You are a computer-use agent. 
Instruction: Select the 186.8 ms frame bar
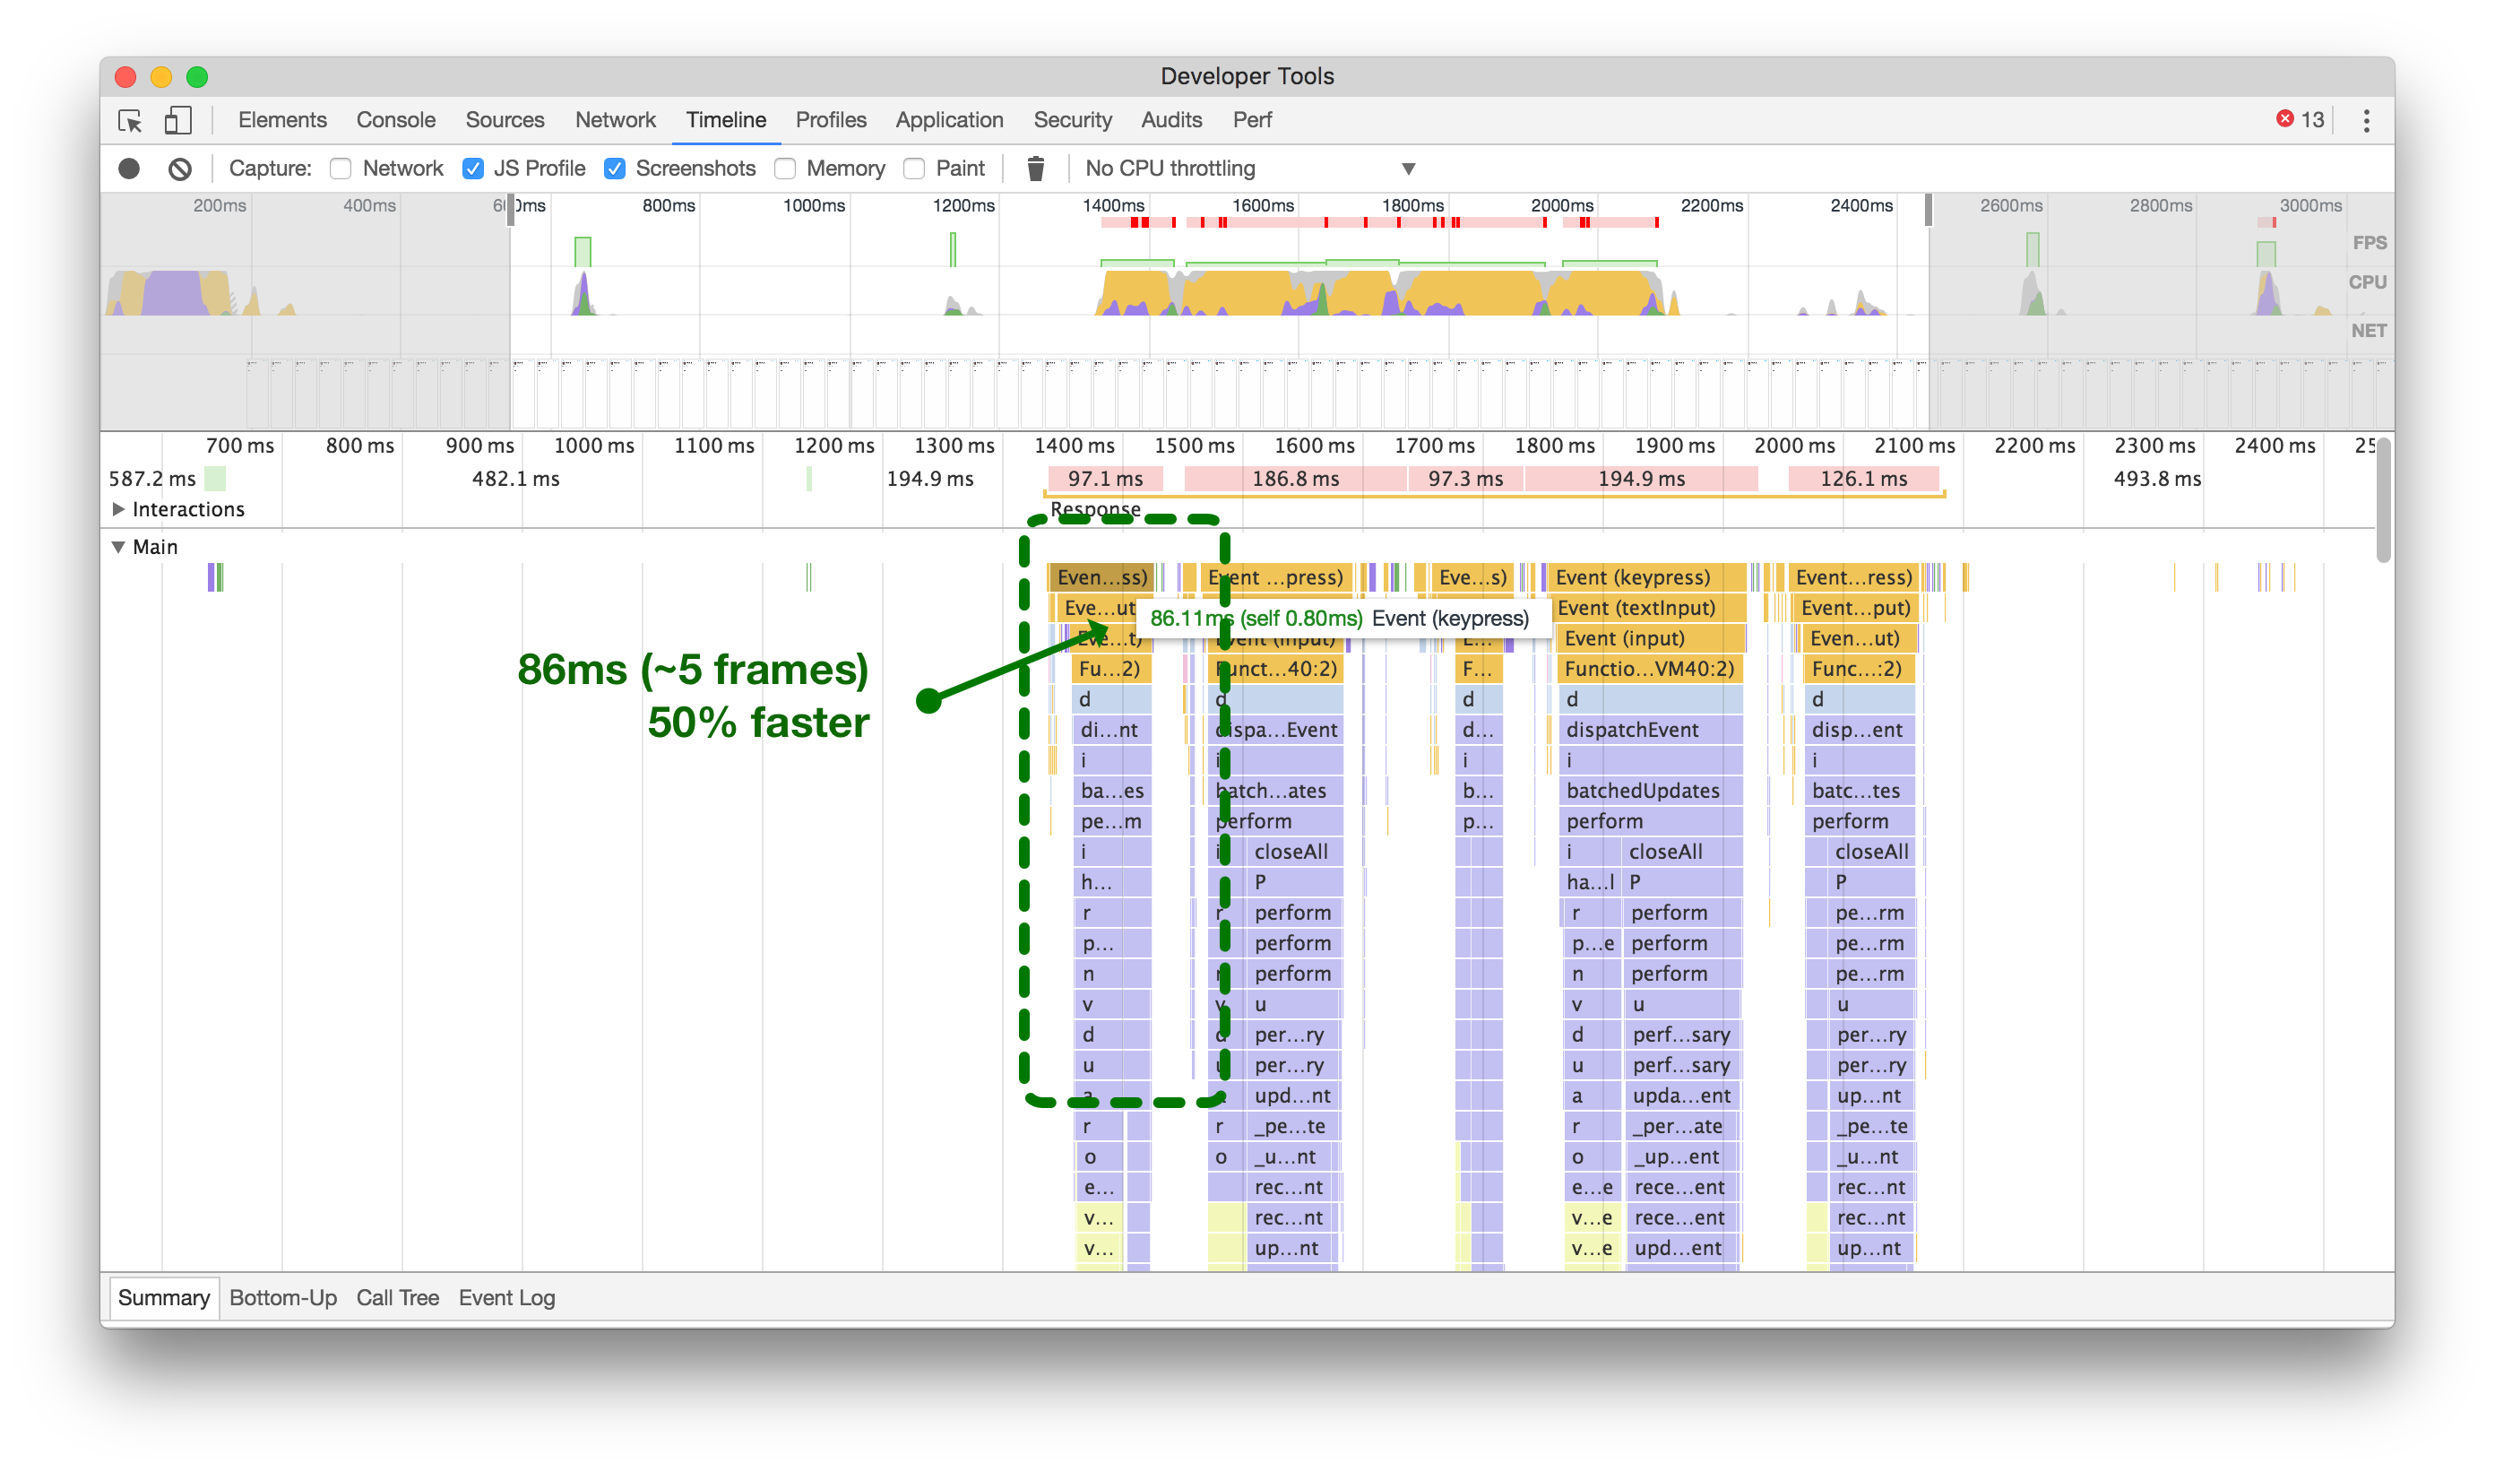coord(1295,478)
